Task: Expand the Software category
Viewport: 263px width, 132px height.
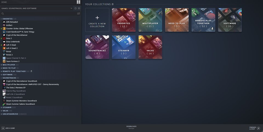Action: tap(1, 75)
